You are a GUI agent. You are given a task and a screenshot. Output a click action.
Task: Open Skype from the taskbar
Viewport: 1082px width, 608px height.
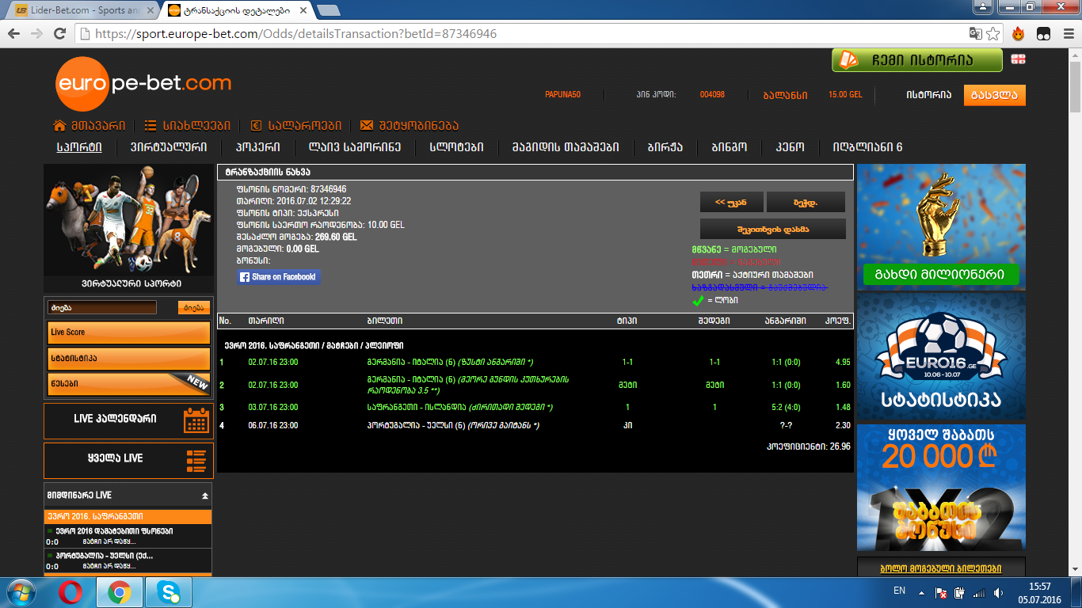pos(169,592)
